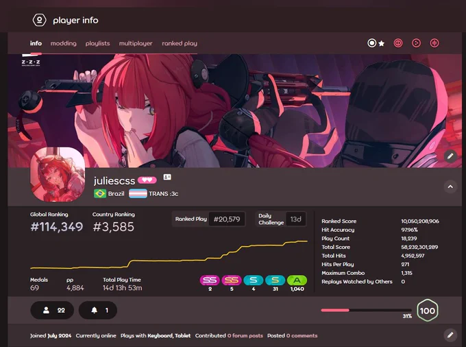The width and height of the screenshot is (466, 347).
Task: Open the user card icon beside the username
Action: [x=167, y=177]
